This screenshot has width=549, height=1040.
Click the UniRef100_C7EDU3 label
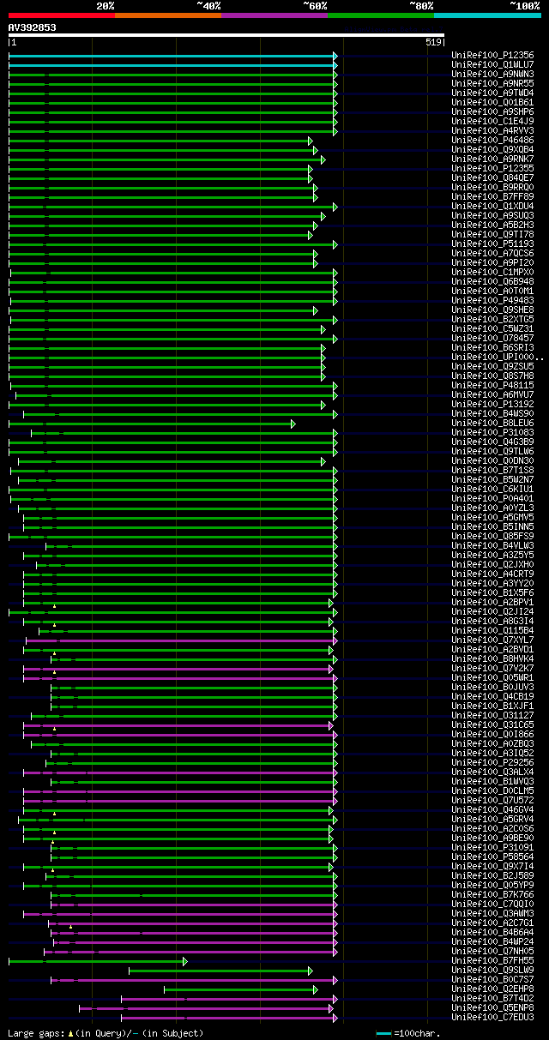(492, 1017)
